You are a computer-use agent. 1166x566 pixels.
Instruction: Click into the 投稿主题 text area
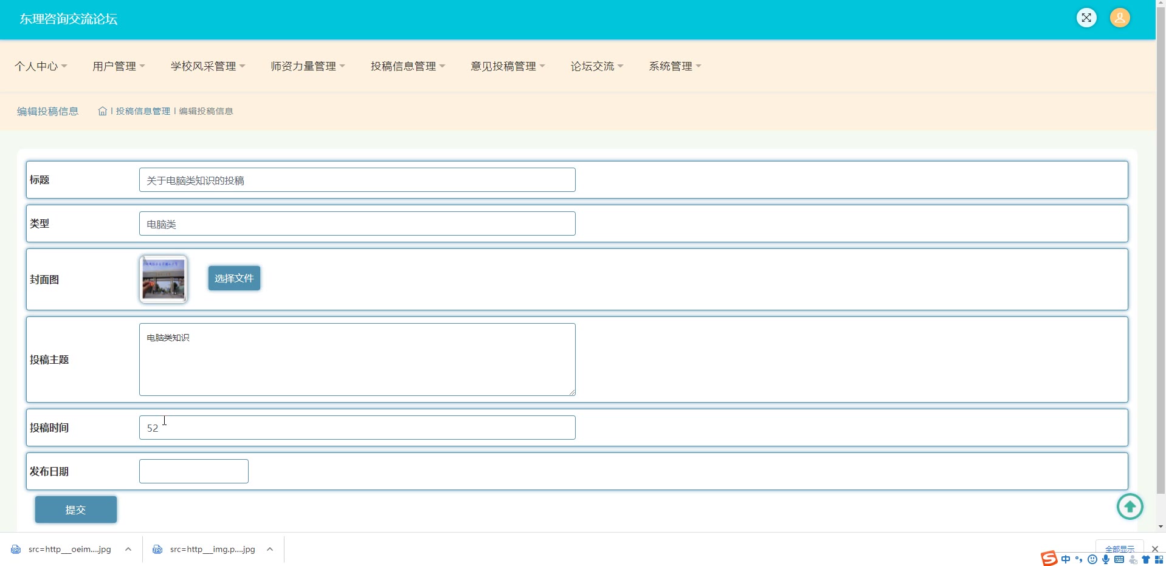pos(357,360)
